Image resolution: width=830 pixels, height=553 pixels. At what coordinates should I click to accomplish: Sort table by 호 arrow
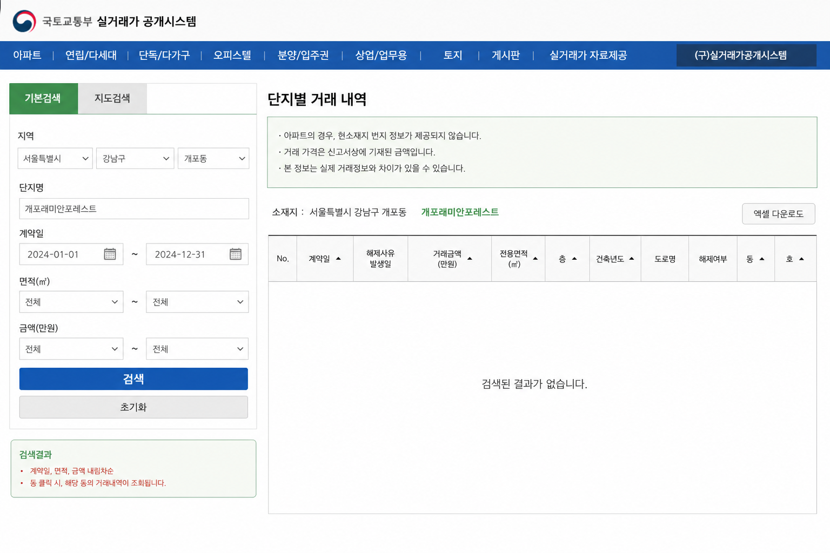[x=801, y=259]
